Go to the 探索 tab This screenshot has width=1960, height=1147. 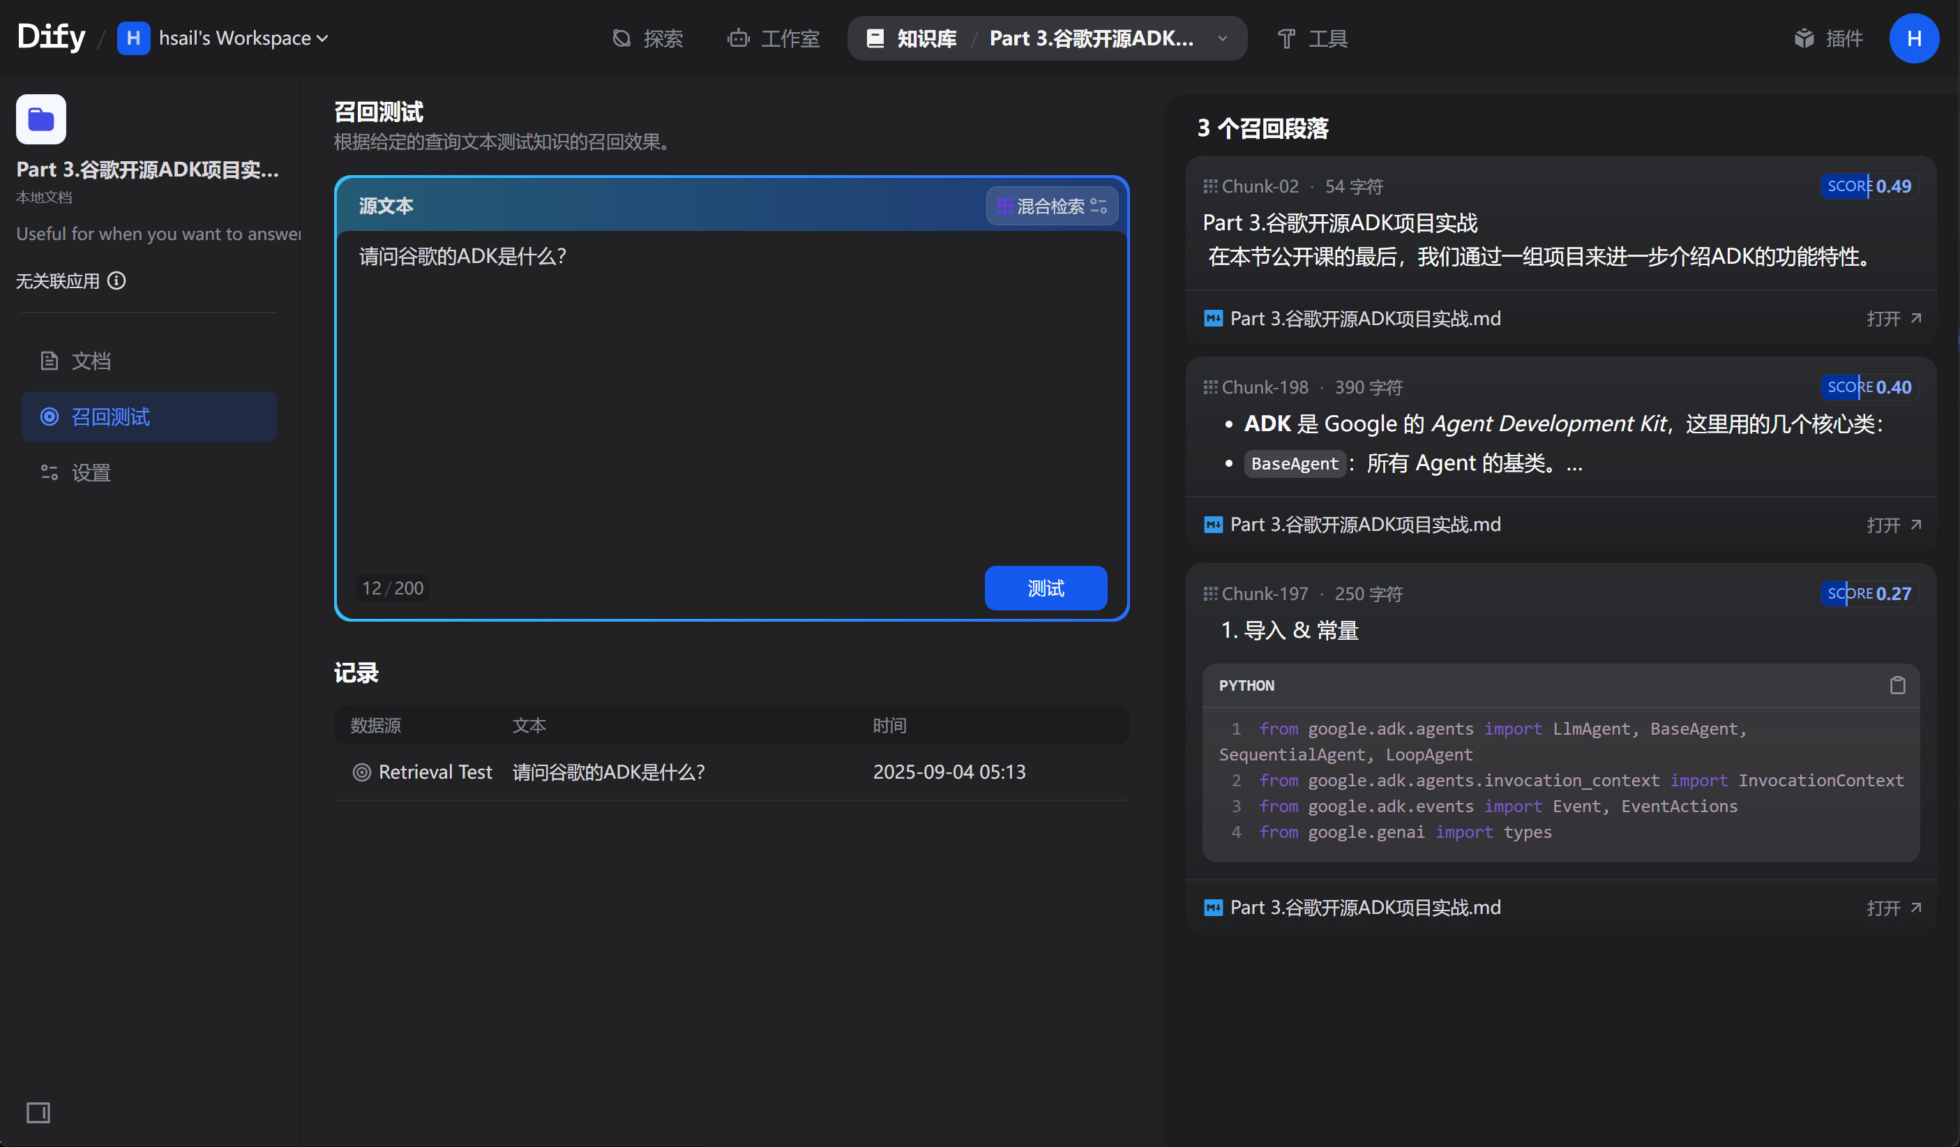coord(648,38)
